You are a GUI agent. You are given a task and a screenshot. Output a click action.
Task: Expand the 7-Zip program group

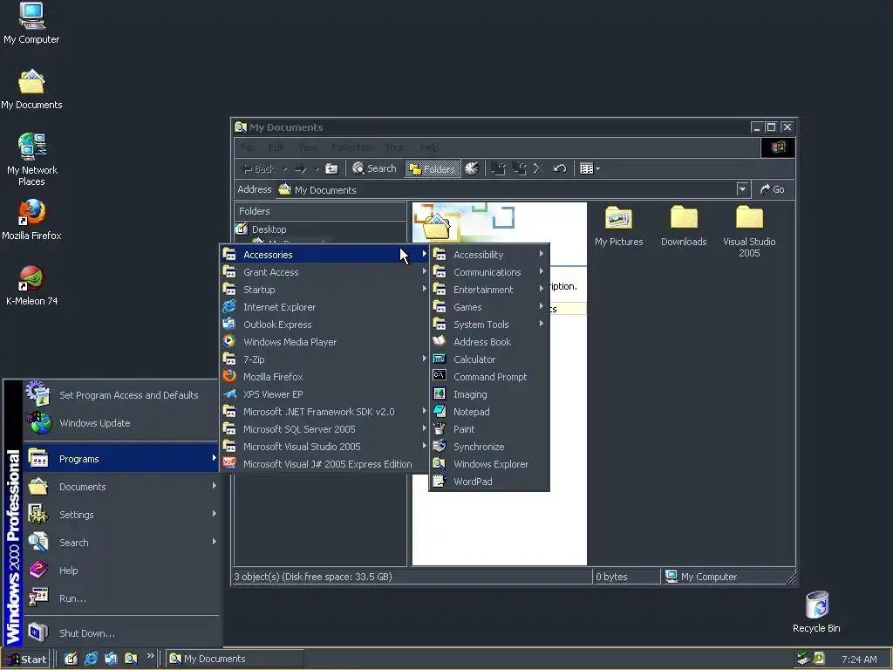tap(324, 359)
